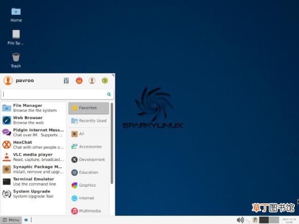The height and width of the screenshot is (224, 299).
Task: Click the show desktop taskbar icon
Action: click(x=26, y=220)
